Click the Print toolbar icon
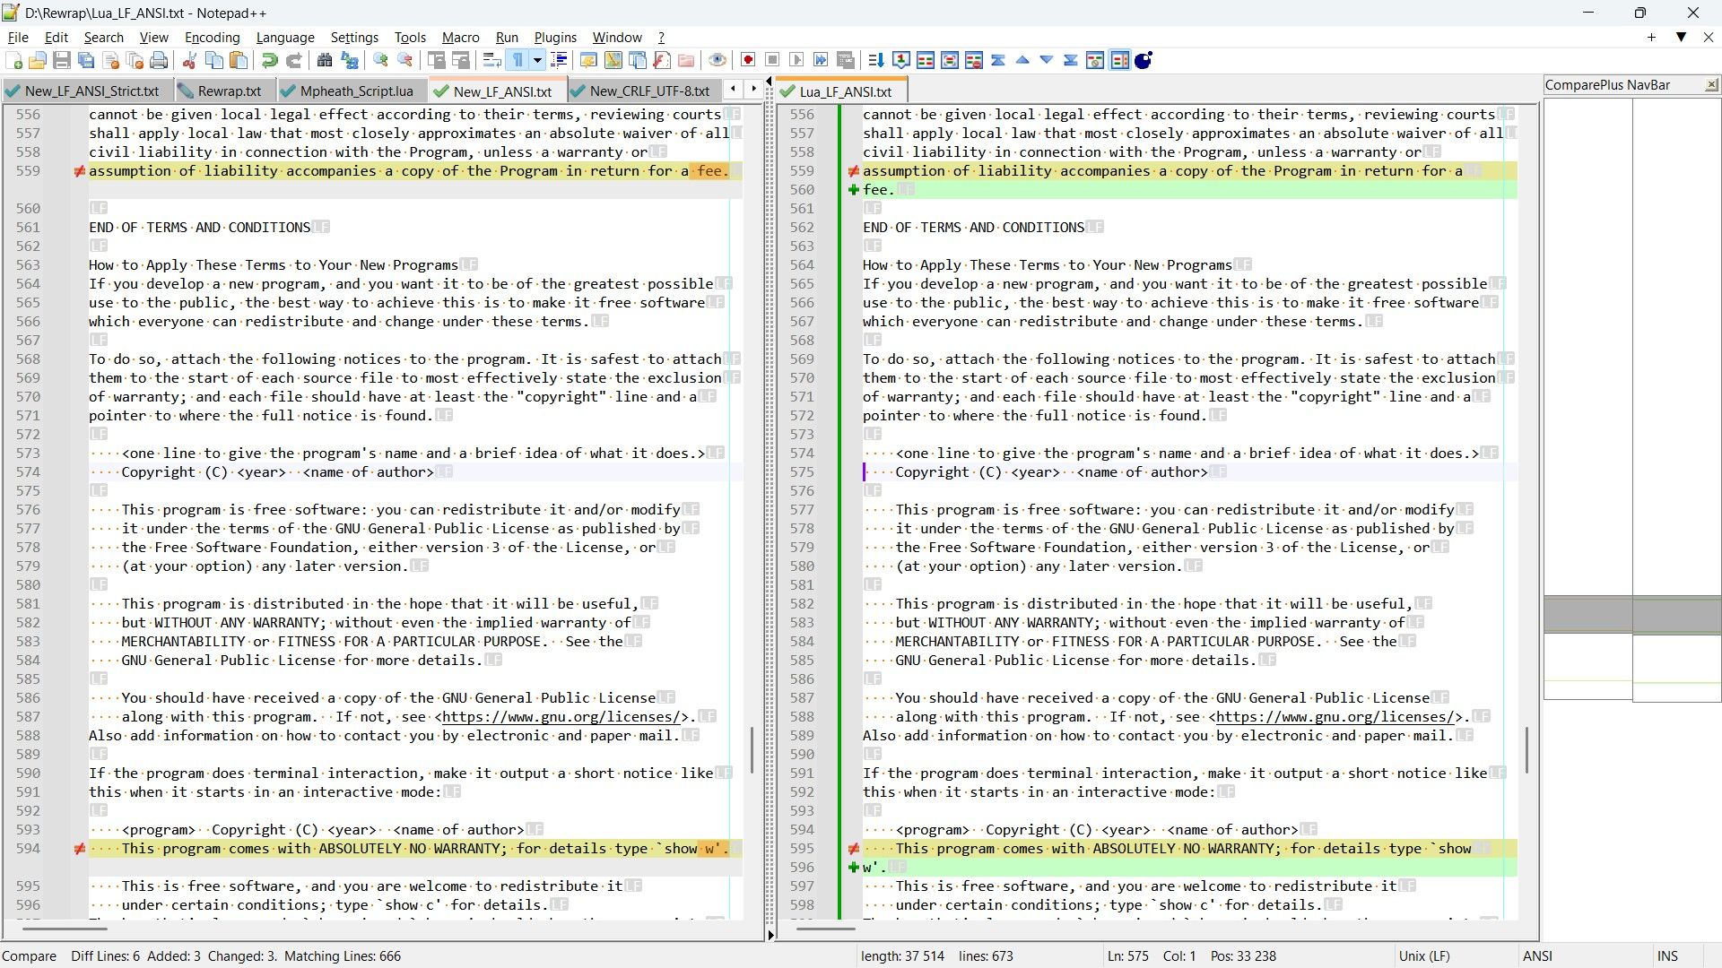The height and width of the screenshot is (968, 1722). (x=159, y=60)
